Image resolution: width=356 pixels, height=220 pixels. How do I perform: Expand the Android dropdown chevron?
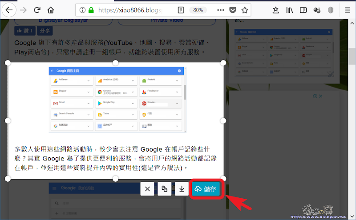[x=177, y=81]
